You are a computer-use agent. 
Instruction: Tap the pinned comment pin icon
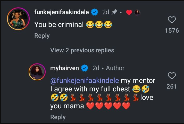(114, 12)
